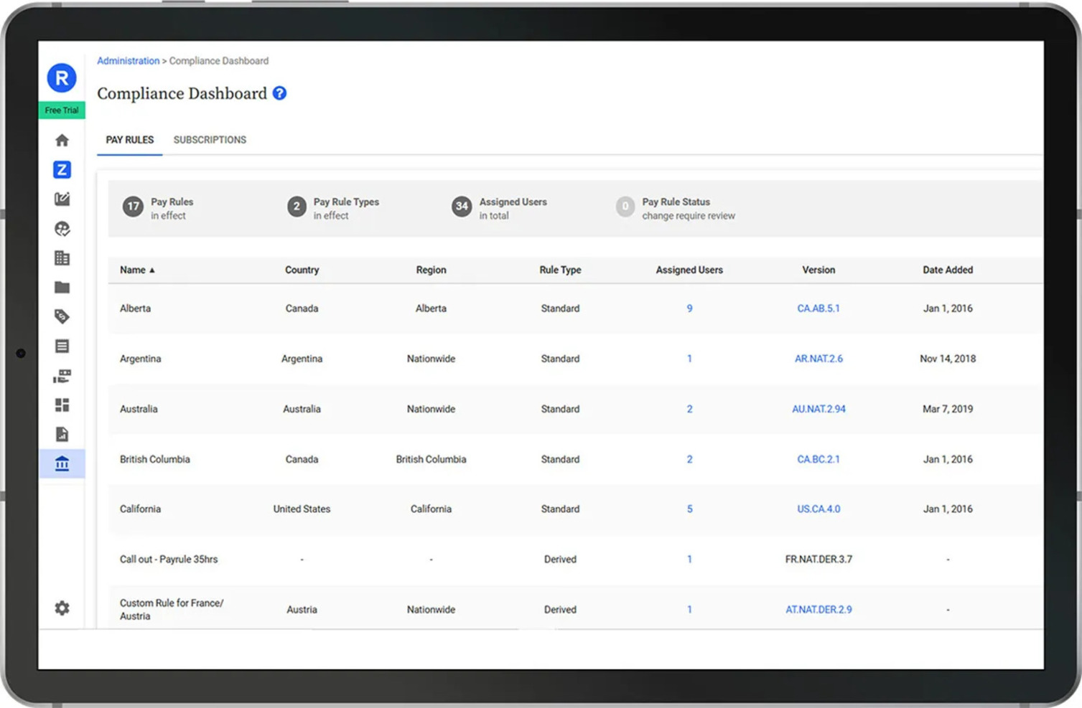Click the Free Trial badge
The height and width of the screenshot is (708, 1082).
[62, 110]
